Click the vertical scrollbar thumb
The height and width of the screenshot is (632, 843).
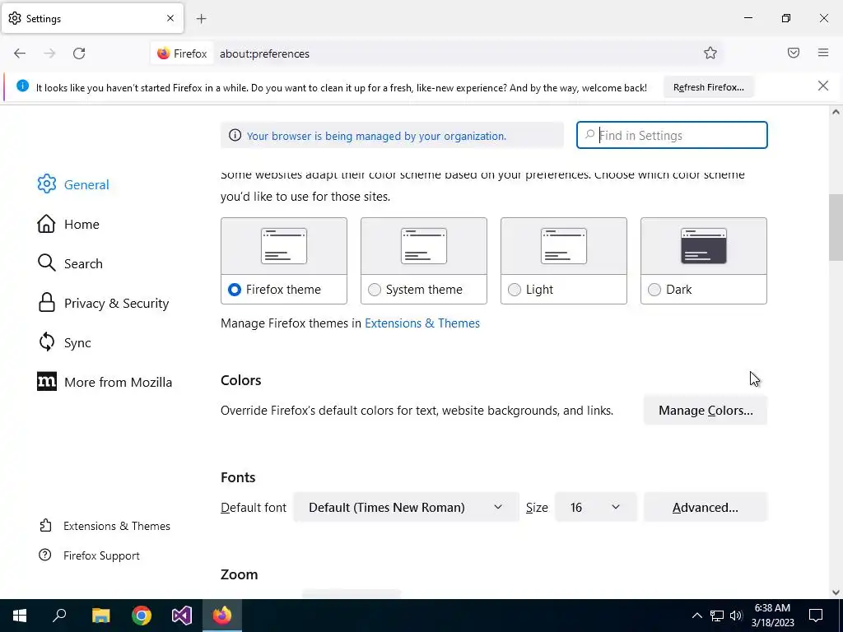[x=836, y=225]
